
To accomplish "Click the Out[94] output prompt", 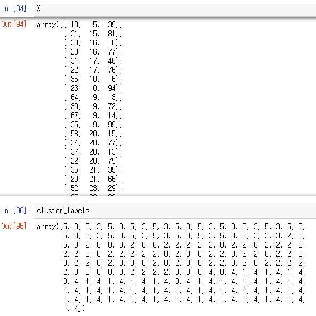I will 16,24.
